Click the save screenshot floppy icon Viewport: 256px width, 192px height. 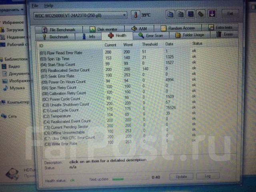click(x=191, y=14)
